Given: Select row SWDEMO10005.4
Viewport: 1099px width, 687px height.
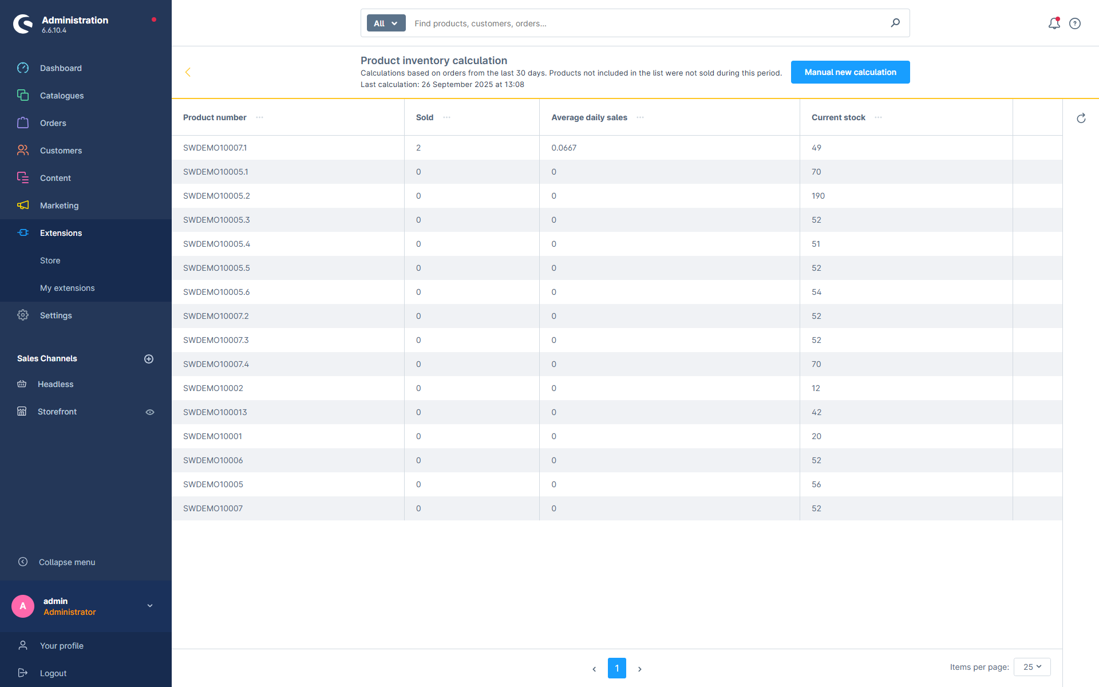Looking at the screenshot, I should [x=617, y=244].
